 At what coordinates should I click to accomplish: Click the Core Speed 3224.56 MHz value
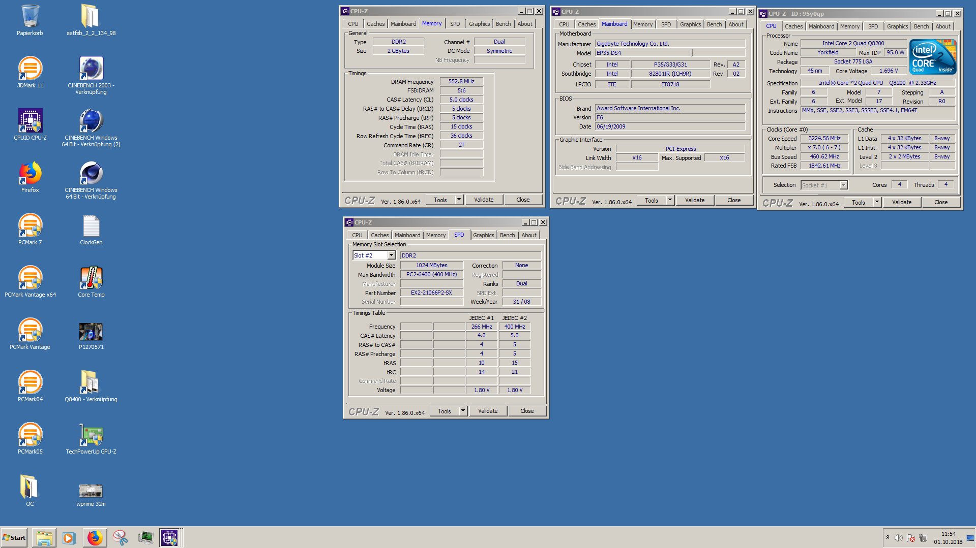[824, 138]
